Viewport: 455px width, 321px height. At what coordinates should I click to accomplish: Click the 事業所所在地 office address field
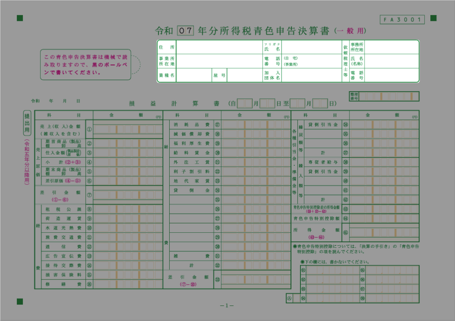219,61
